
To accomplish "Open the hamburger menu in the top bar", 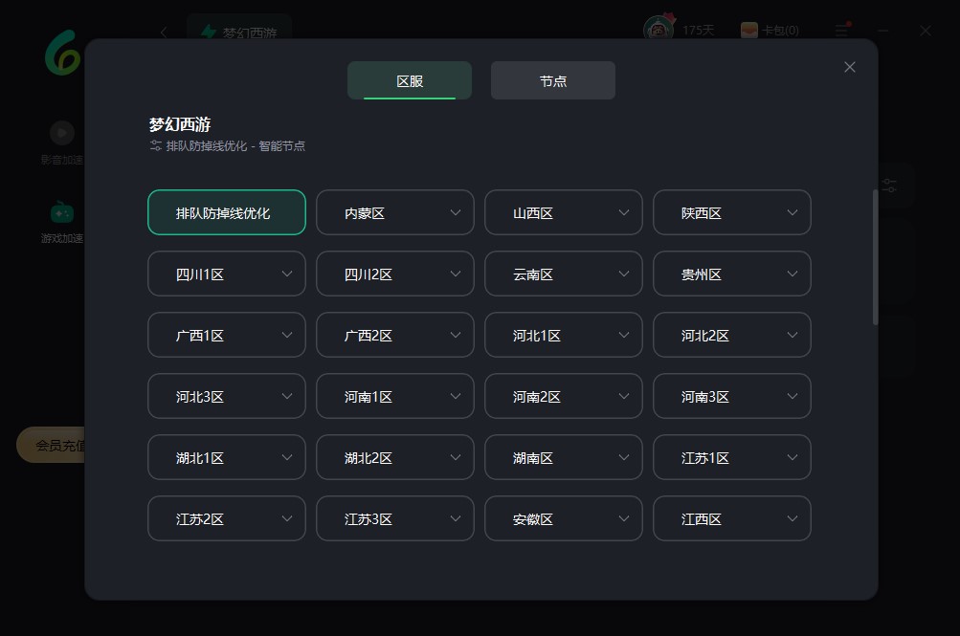I will coord(841,31).
